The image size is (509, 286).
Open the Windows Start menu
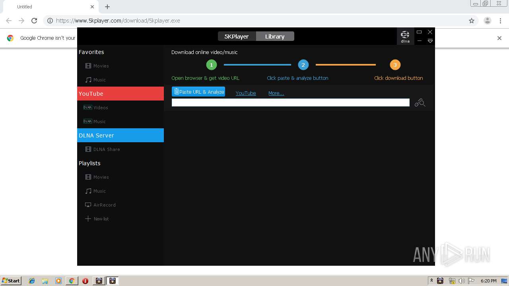pyautogui.click(x=11, y=281)
